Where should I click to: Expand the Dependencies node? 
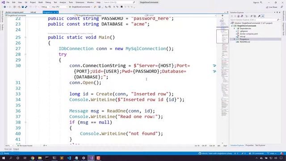tap(235, 29)
